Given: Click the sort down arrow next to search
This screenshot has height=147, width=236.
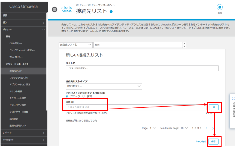Looking at the screenshot, I should pos(184,46).
